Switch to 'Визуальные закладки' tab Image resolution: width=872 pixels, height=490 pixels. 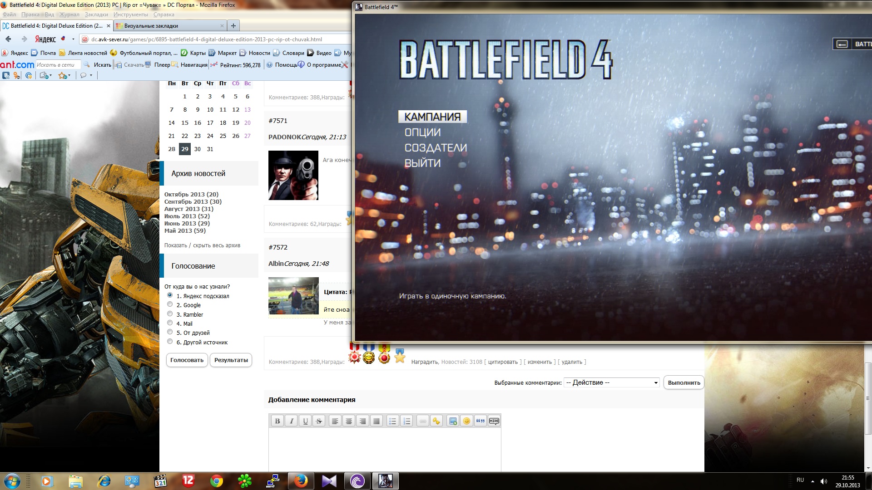coord(170,26)
